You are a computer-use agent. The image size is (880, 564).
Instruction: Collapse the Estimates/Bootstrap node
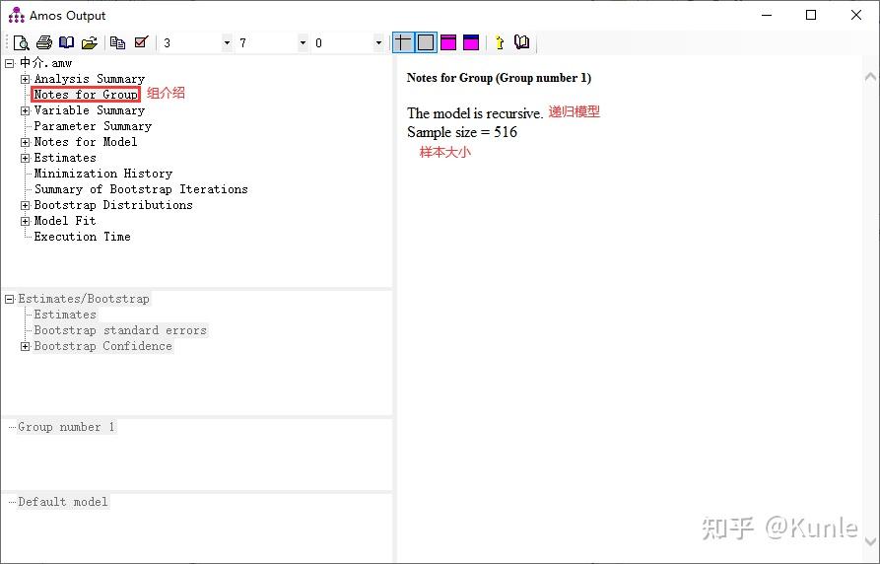[x=9, y=300]
